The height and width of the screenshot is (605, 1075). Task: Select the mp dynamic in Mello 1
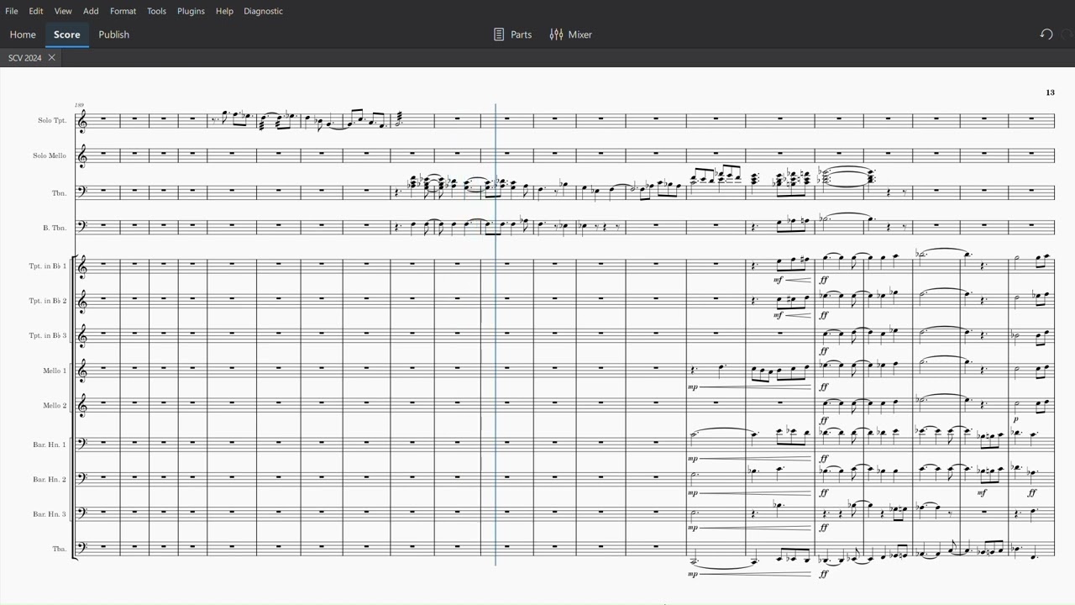[x=693, y=387]
